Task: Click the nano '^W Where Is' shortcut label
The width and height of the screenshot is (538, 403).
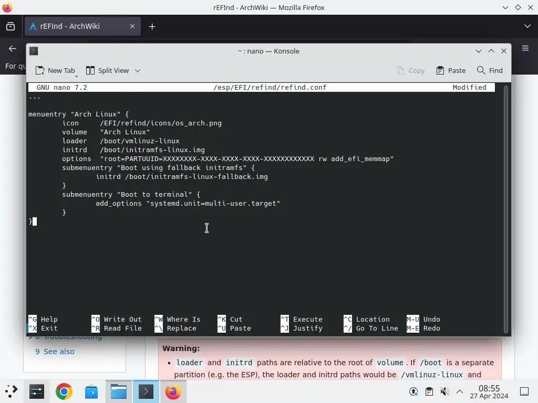Action: tap(178, 319)
